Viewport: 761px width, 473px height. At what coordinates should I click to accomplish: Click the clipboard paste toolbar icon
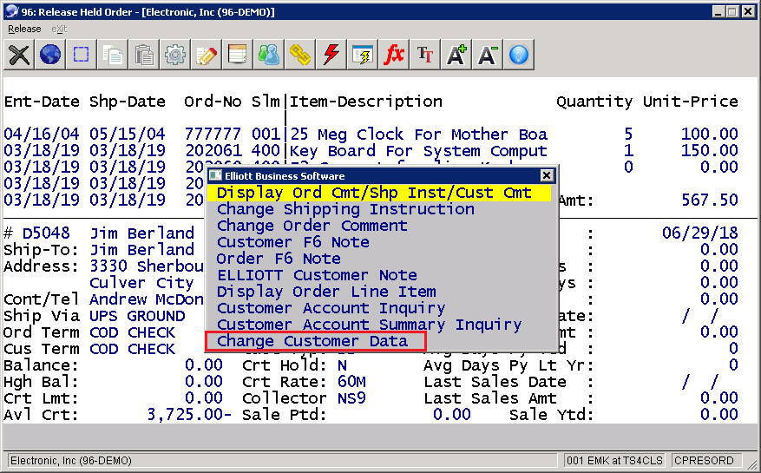tap(144, 55)
